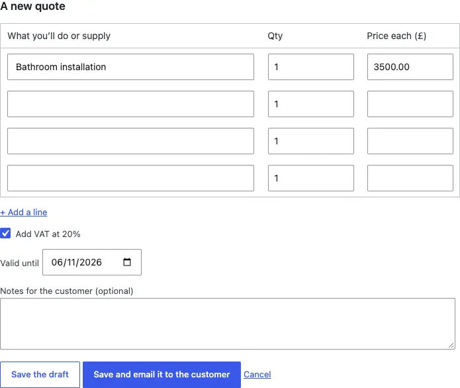Click the + Add a line link

point(23,212)
